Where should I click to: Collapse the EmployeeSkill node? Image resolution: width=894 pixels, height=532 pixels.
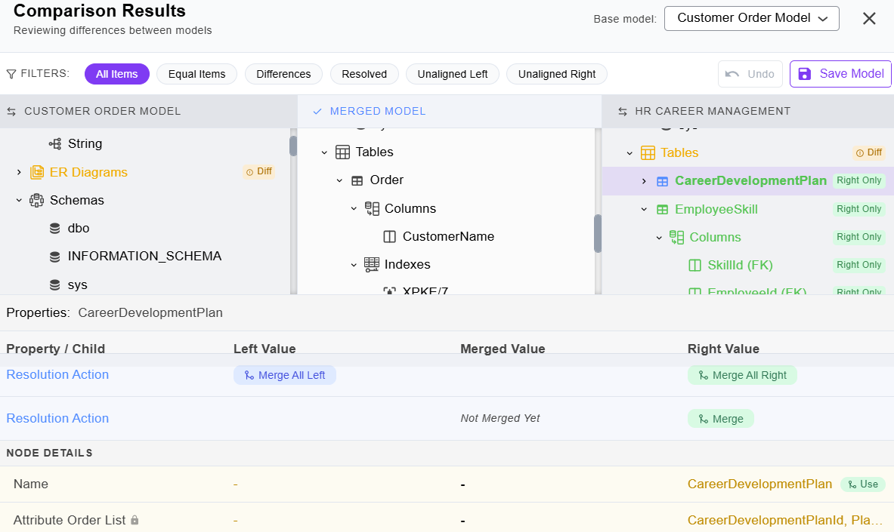click(645, 210)
